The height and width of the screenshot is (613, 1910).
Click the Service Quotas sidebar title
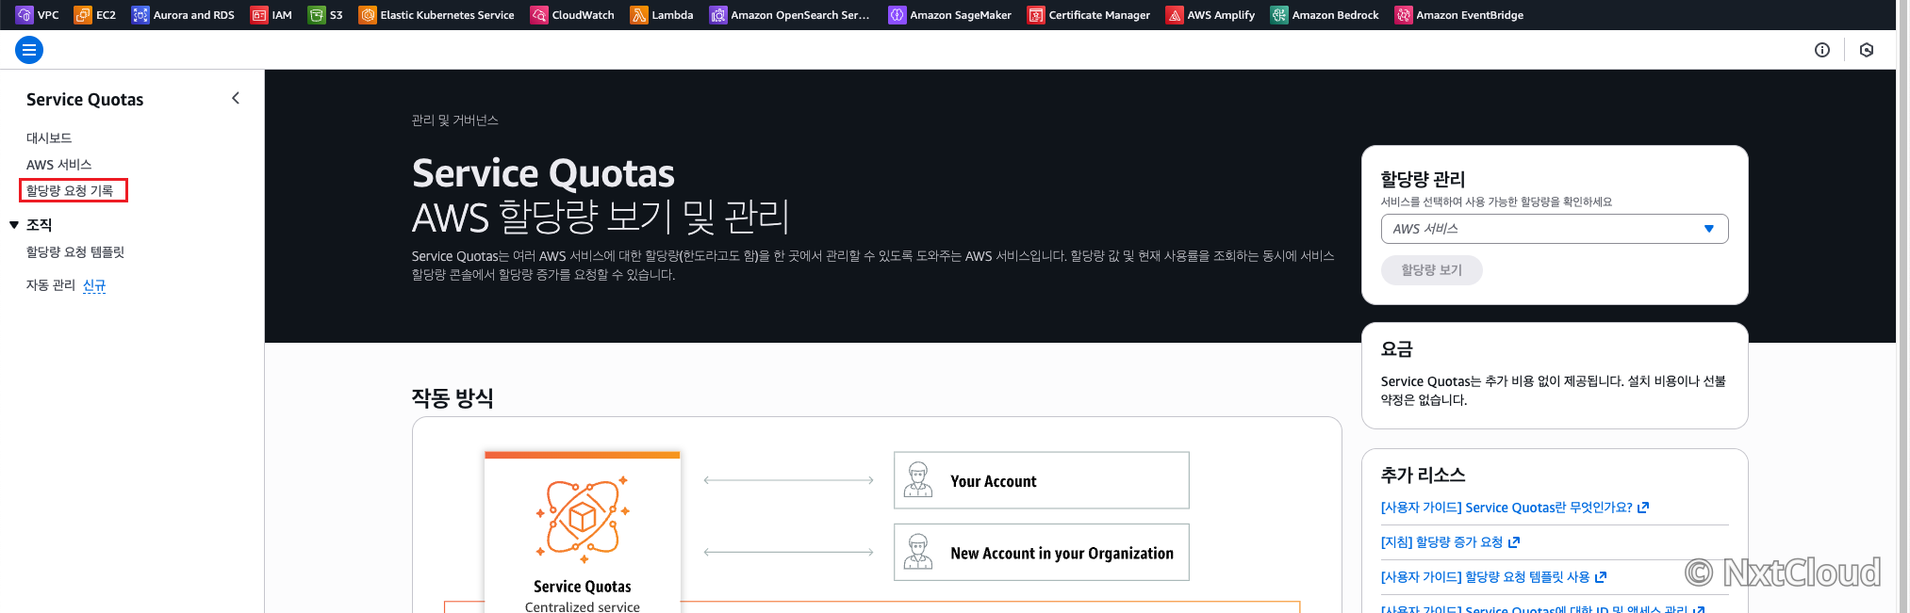coord(85,100)
